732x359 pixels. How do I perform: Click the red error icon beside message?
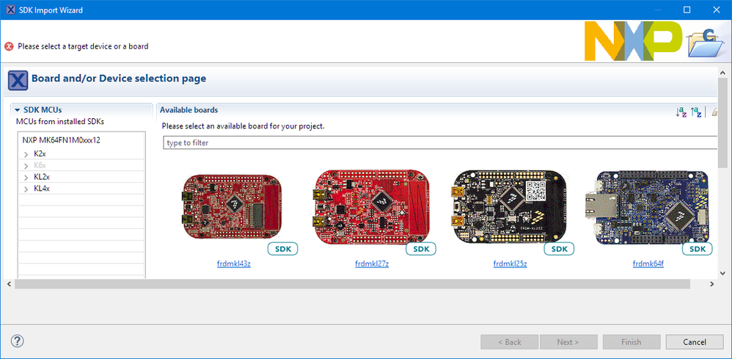pyautogui.click(x=9, y=46)
